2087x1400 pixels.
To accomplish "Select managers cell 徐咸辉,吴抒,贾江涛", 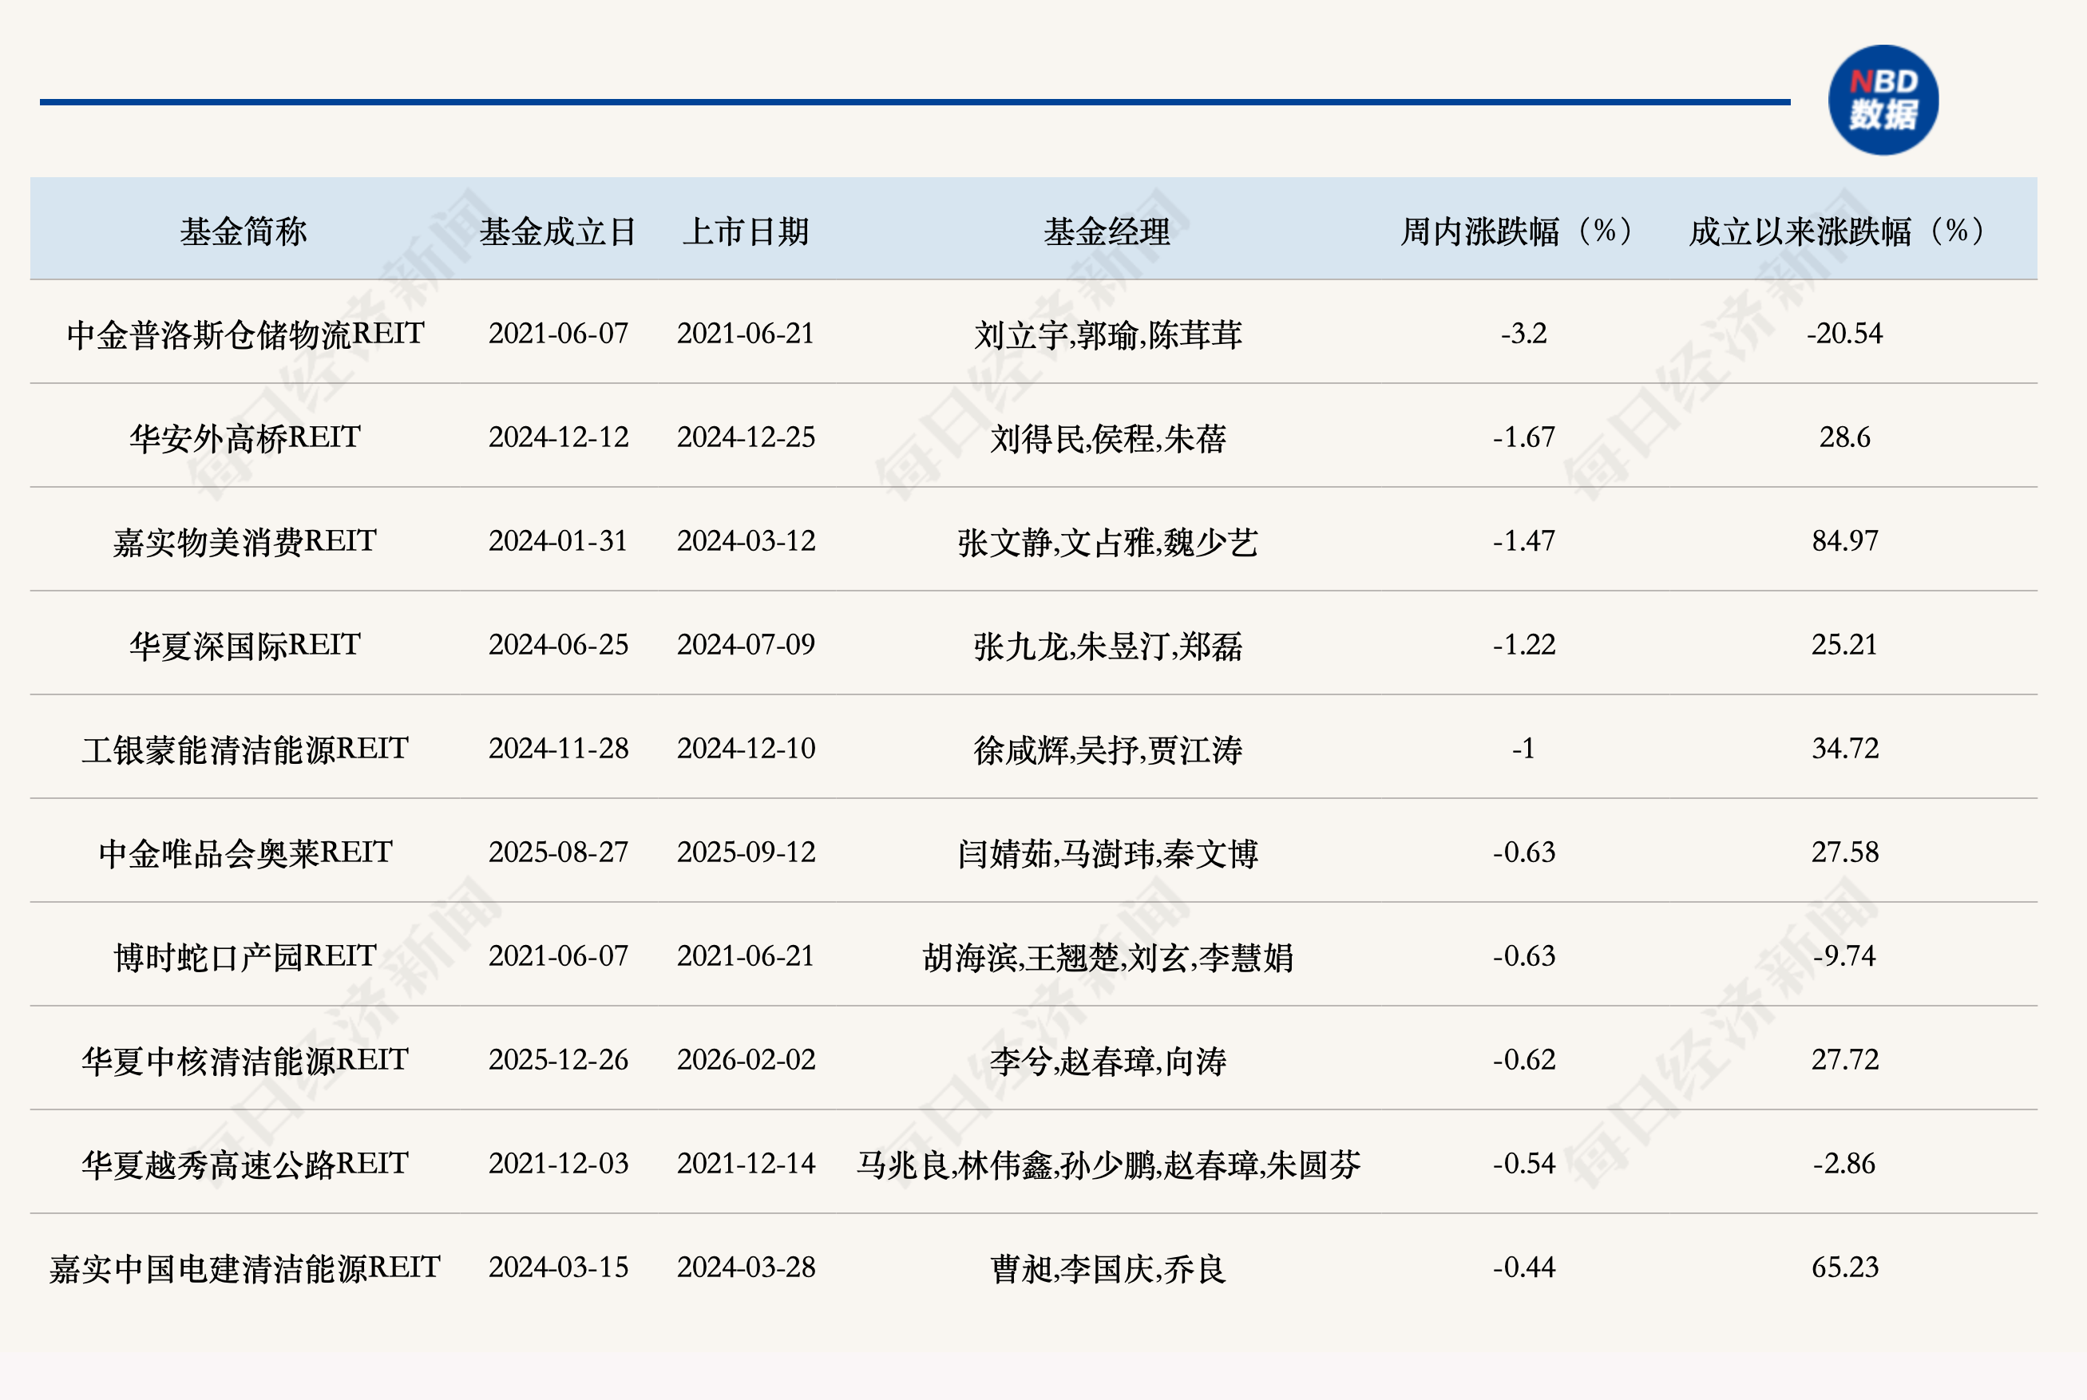I will click(x=1107, y=749).
